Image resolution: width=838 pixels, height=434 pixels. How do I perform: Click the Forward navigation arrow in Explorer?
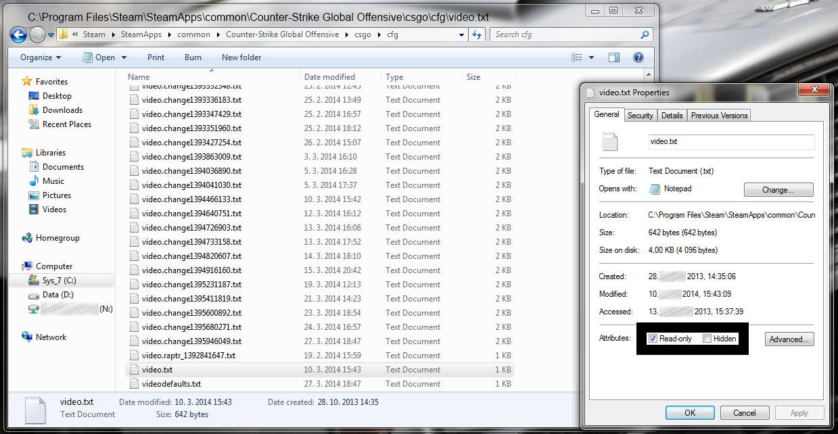click(37, 34)
